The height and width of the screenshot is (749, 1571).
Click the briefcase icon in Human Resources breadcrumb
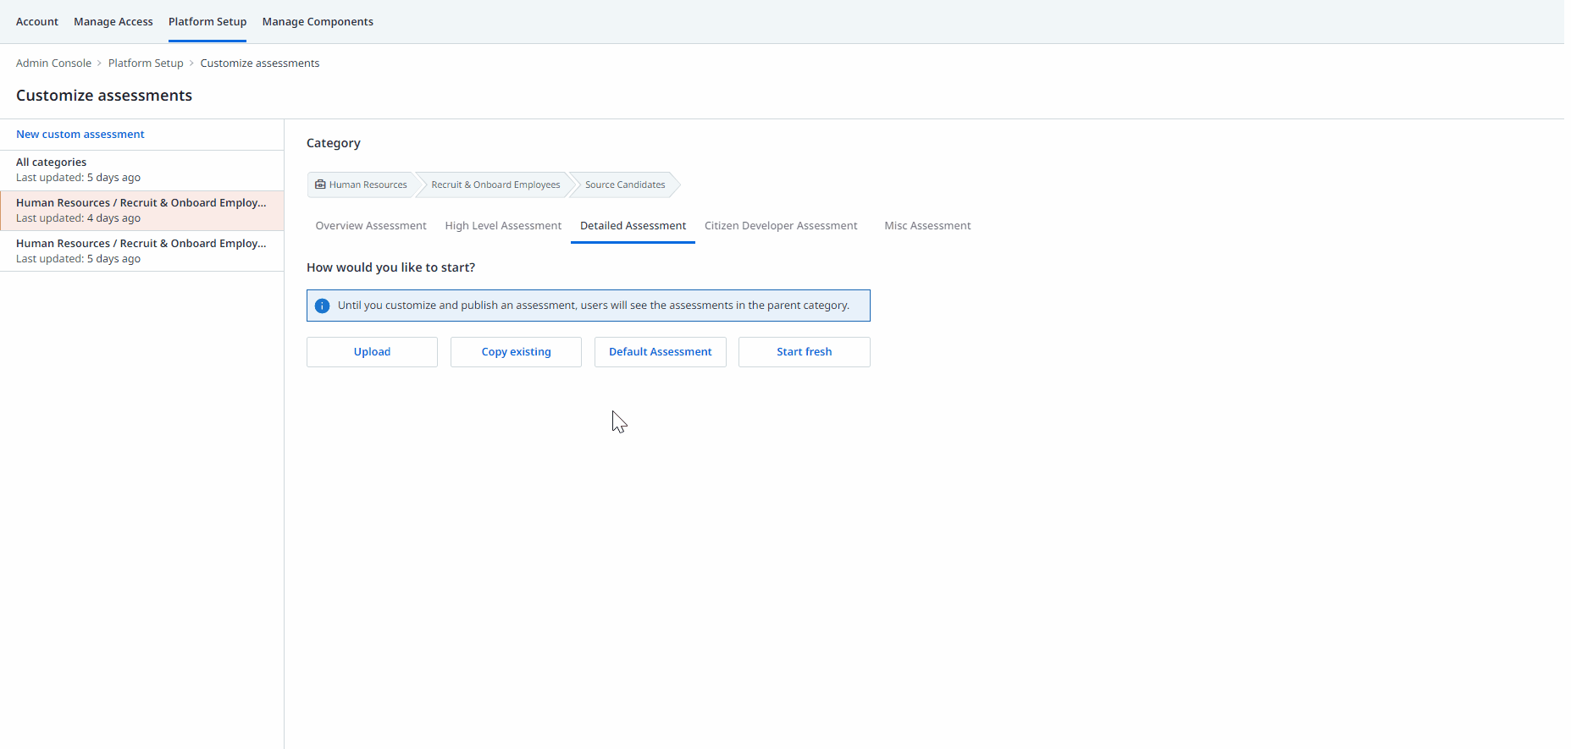pyautogui.click(x=320, y=184)
